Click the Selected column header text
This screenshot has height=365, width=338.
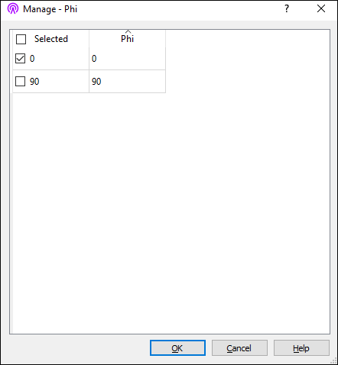[51, 39]
